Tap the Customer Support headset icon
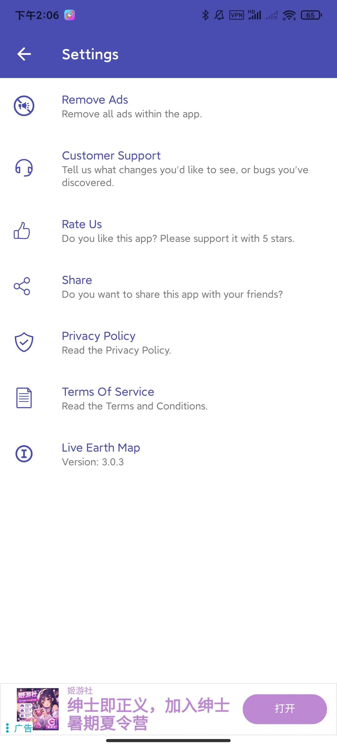337x749 pixels. point(24,168)
